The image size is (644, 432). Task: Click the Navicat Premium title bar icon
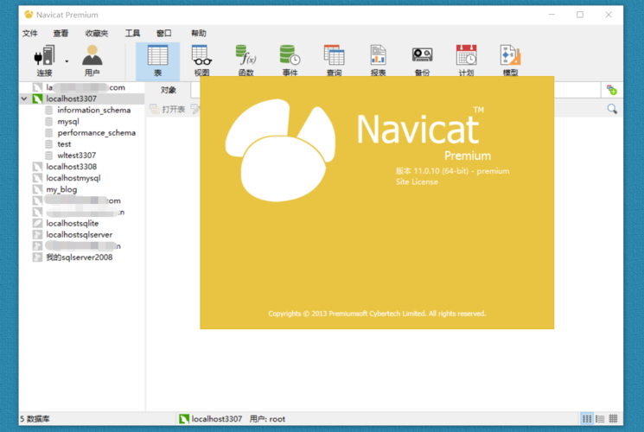(x=29, y=15)
